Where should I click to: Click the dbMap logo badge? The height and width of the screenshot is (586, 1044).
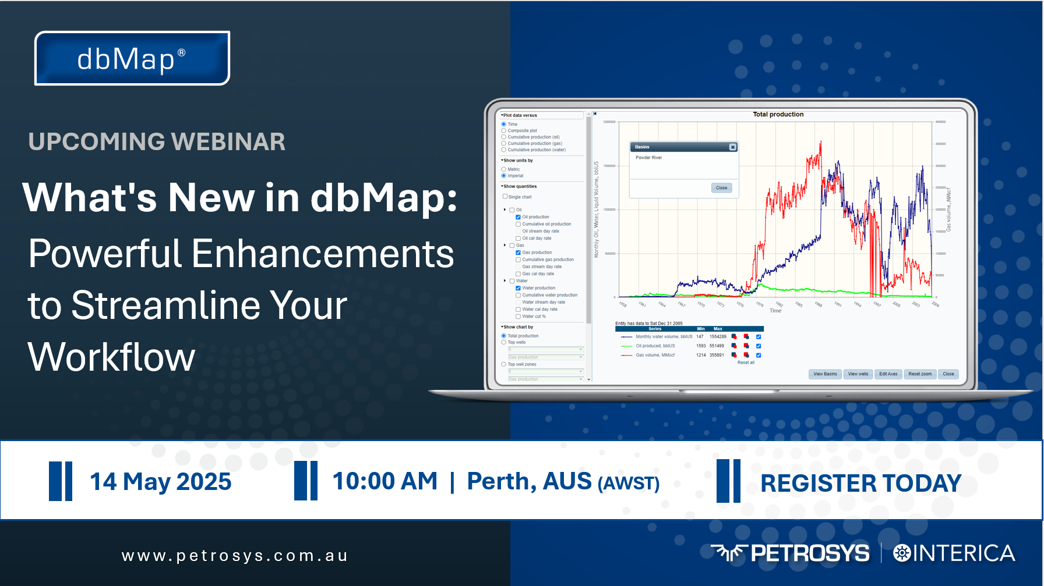coord(132,58)
